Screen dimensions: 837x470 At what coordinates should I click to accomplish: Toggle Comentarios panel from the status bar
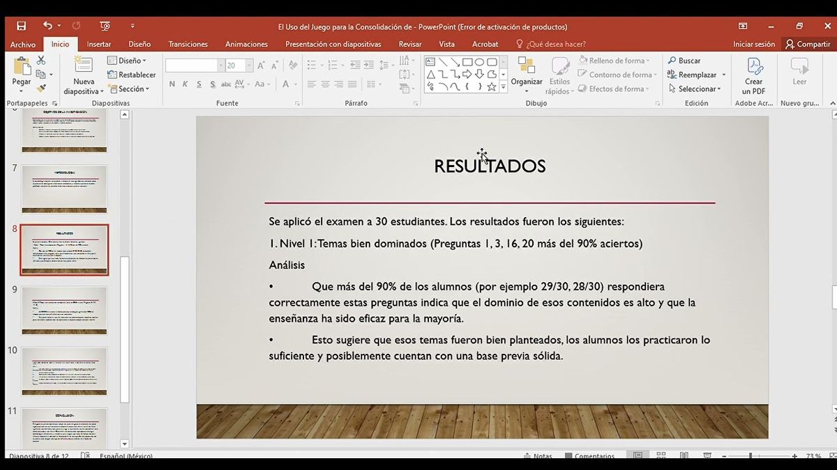[591, 456]
